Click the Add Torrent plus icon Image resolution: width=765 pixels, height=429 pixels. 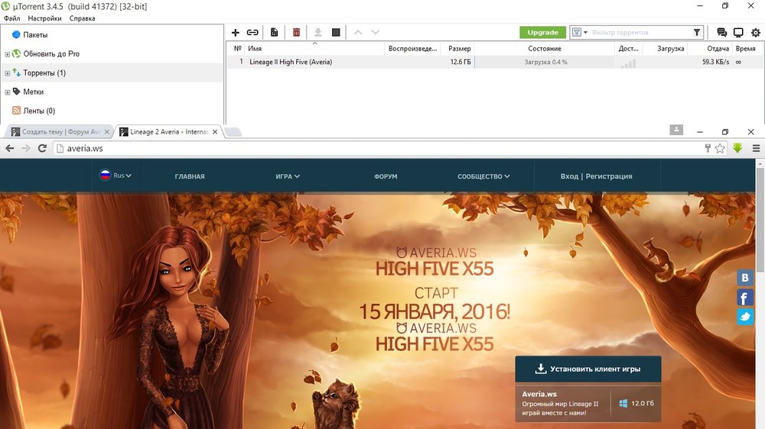coord(236,33)
